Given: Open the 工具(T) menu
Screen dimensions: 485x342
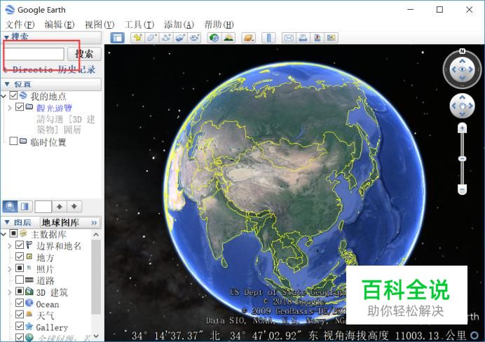Looking at the screenshot, I should coord(139,25).
